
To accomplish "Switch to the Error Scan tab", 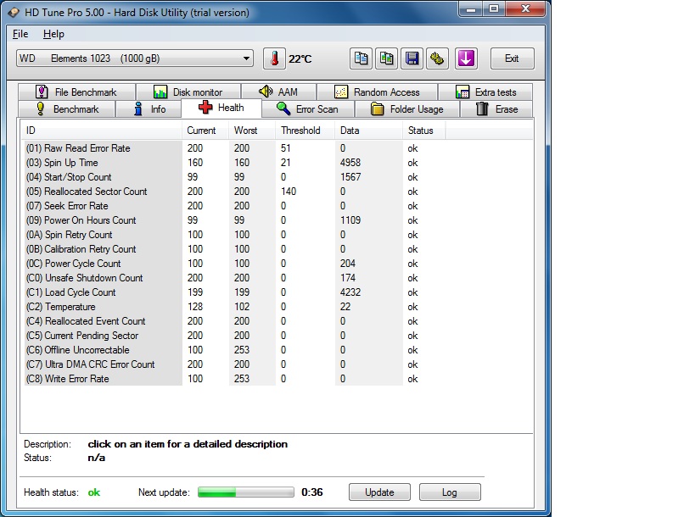I will tap(307, 108).
